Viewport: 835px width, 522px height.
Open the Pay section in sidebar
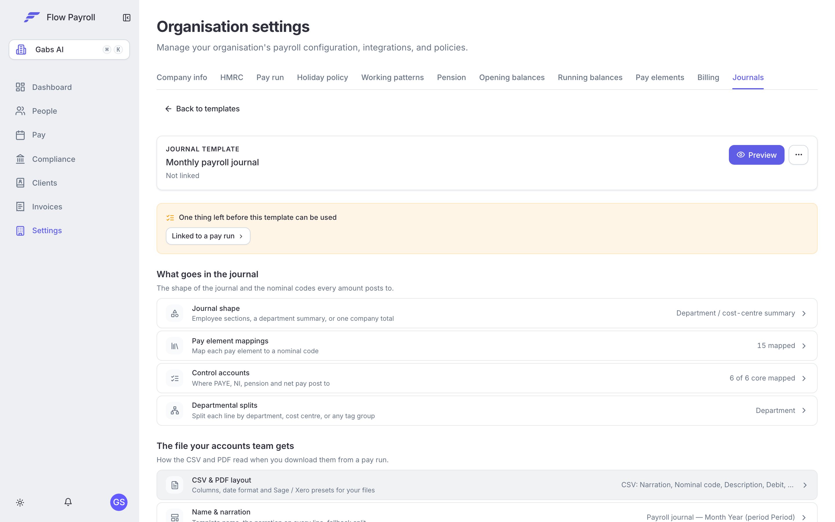30,135
